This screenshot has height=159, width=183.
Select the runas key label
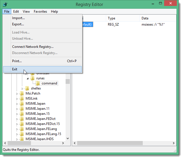(40, 78)
